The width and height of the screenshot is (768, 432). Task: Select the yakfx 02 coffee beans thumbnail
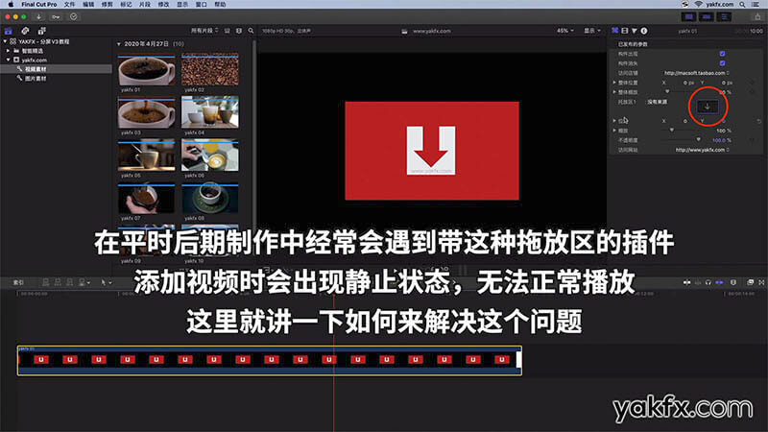(x=210, y=70)
